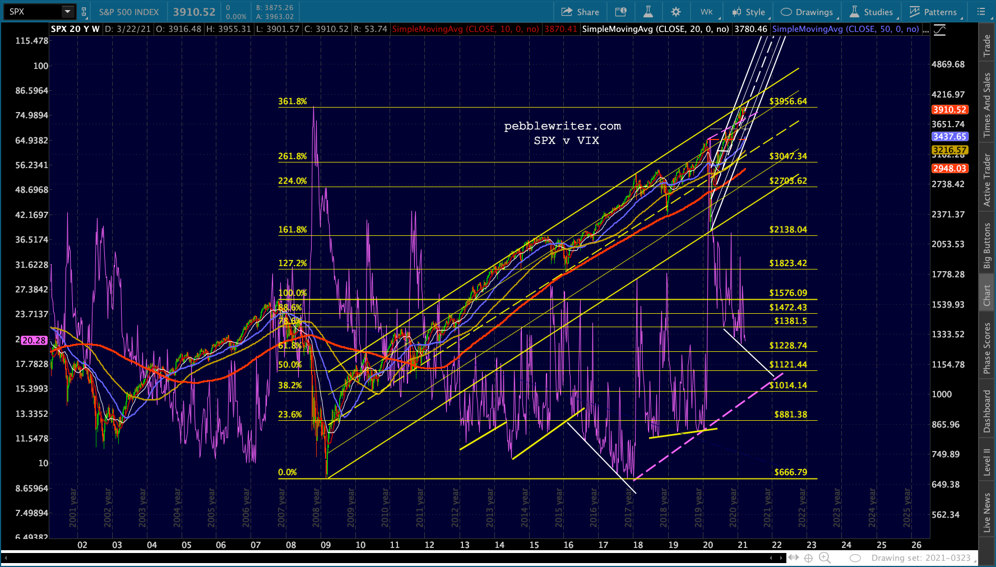Click the pebblewriter.com chart annotation text
Screen dimensions: 996x567
coord(563,126)
